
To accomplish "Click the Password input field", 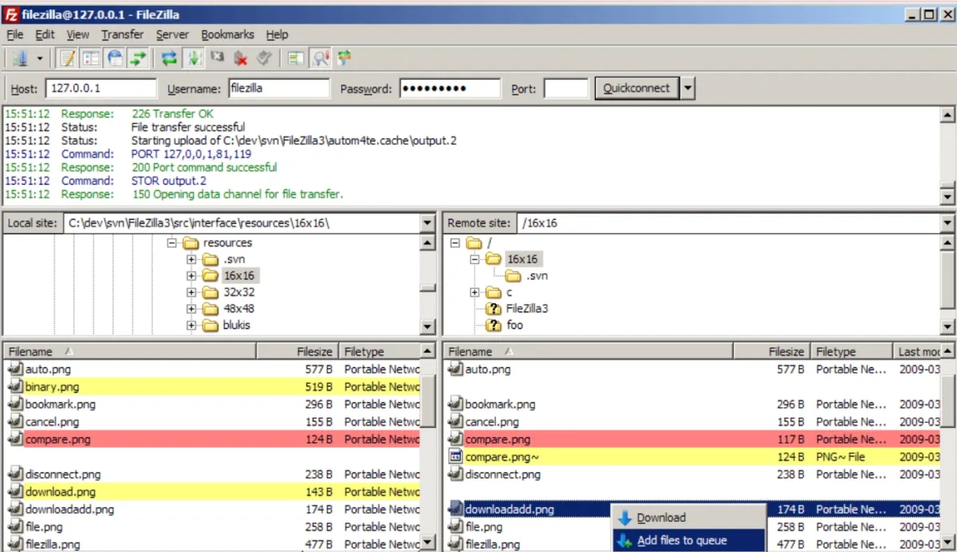I will (450, 88).
